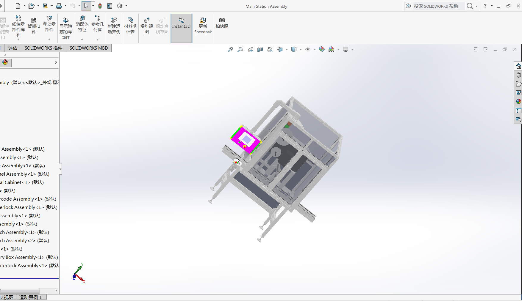The width and height of the screenshot is (522, 301).
Task: Expand the dropdown under 参考几何体
Action: 97,40
